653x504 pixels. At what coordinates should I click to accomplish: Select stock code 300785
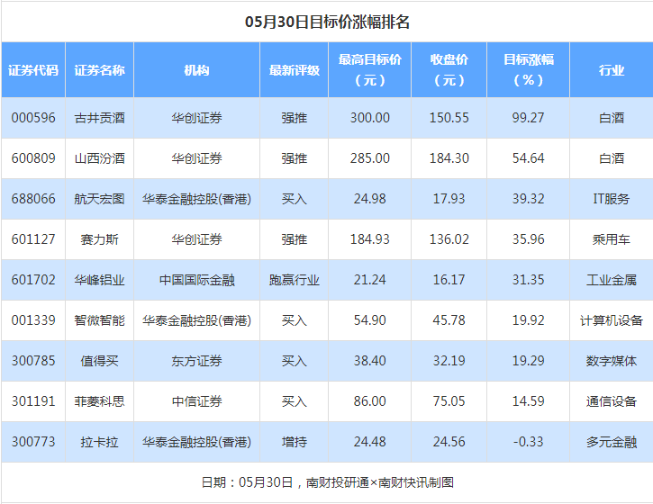[33, 360]
